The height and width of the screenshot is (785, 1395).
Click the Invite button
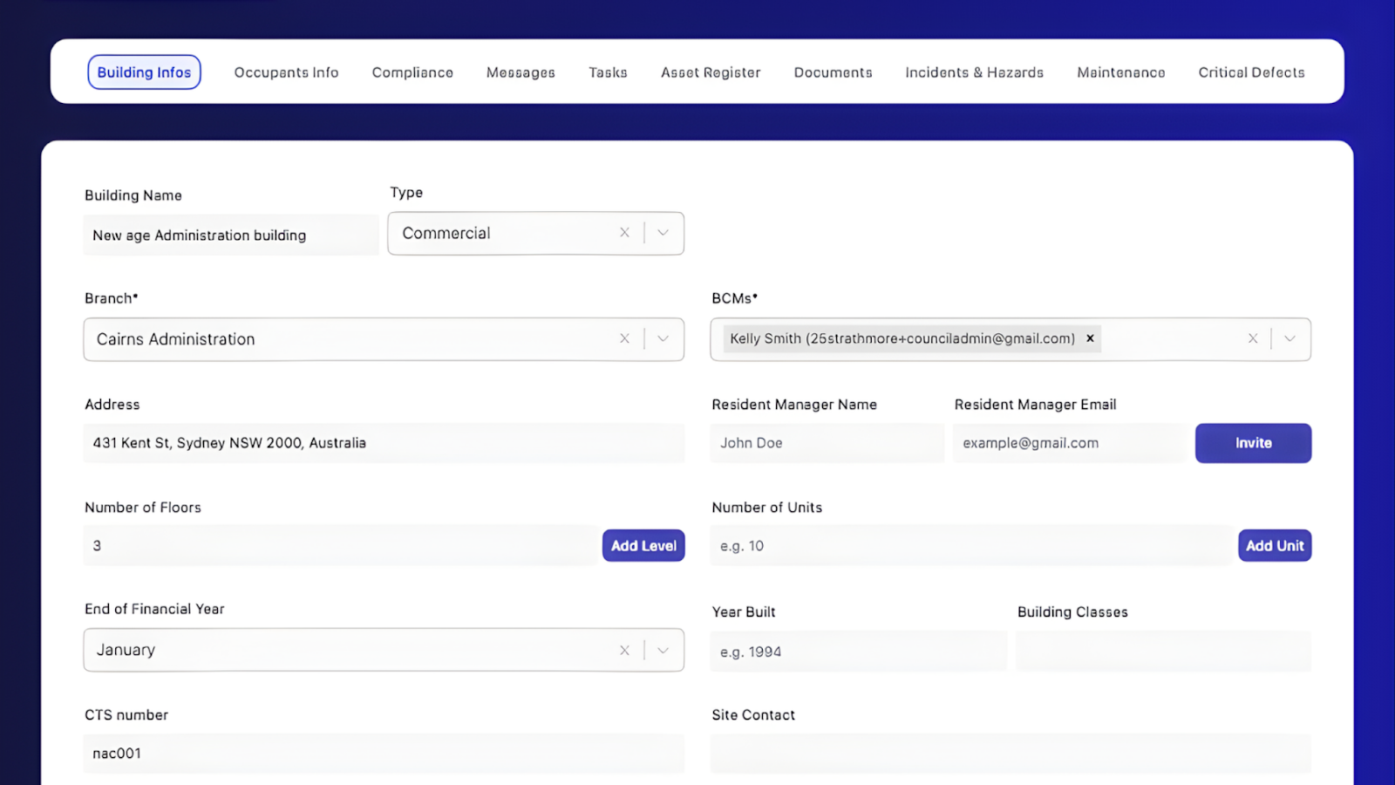tap(1253, 443)
